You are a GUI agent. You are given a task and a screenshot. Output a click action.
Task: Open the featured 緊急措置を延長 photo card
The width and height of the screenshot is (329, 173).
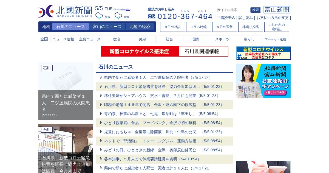pos(66,149)
